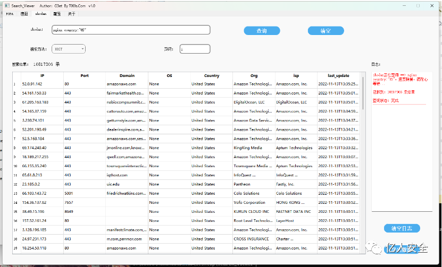Viewport: 442px width, 267px height.
Task: Open the 关于 (About) tab
Action: tap(72, 14)
